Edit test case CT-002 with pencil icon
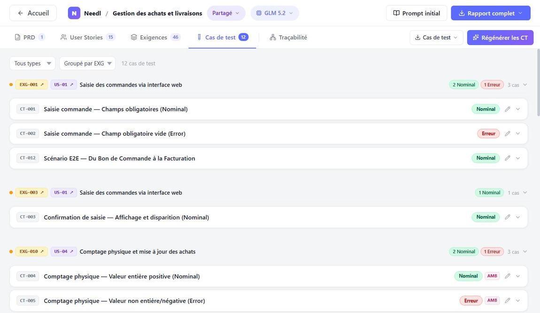The width and height of the screenshot is (540, 313). (x=507, y=134)
